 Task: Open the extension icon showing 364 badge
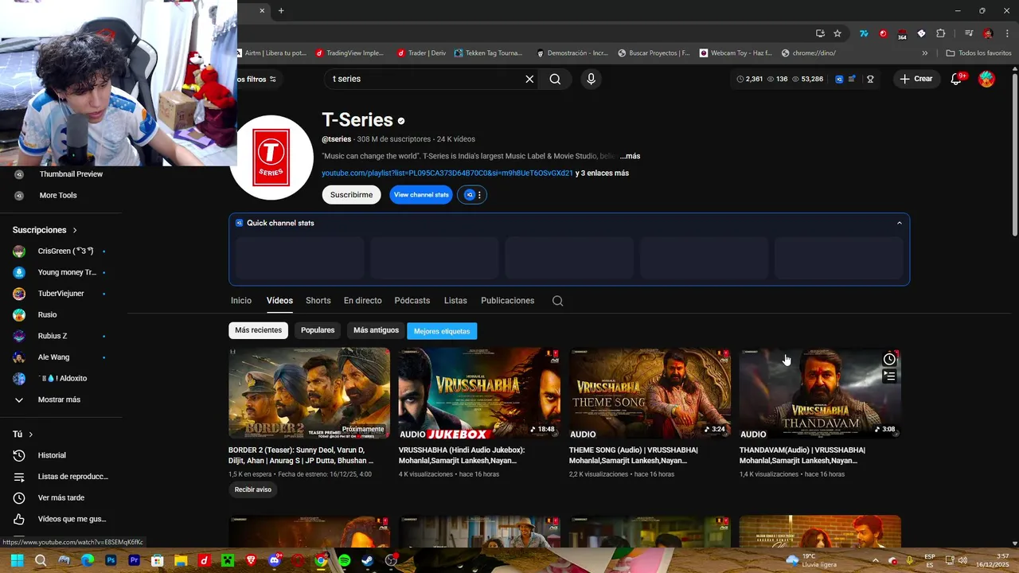point(902,33)
